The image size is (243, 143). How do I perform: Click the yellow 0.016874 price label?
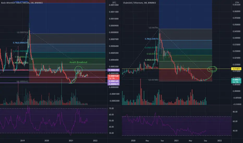(x=236, y=69)
